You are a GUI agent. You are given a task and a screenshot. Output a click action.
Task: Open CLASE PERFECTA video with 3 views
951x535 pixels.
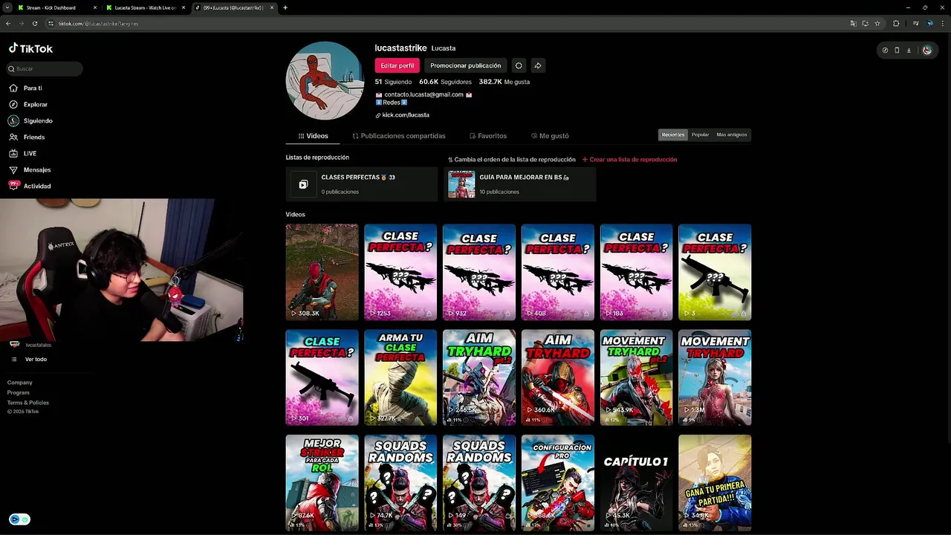pyautogui.click(x=715, y=272)
